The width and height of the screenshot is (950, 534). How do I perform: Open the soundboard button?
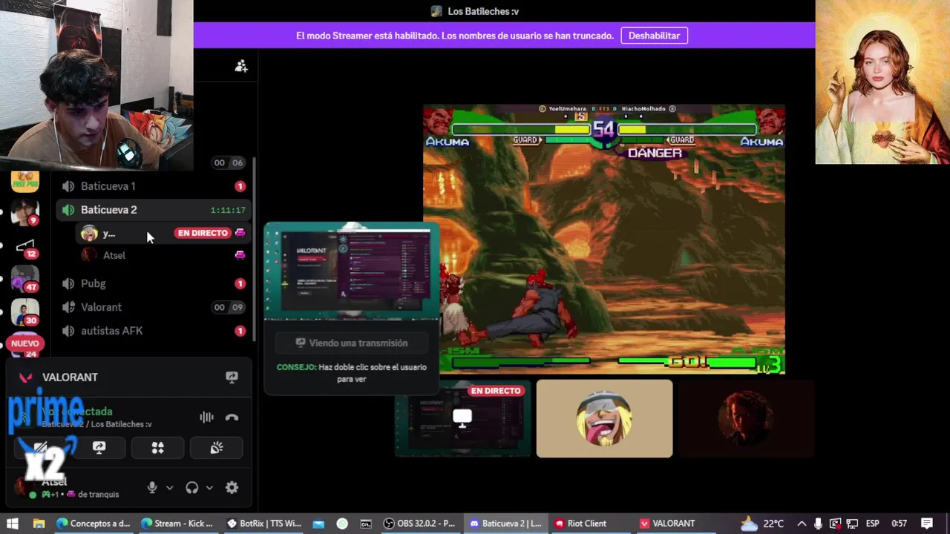tap(216, 448)
